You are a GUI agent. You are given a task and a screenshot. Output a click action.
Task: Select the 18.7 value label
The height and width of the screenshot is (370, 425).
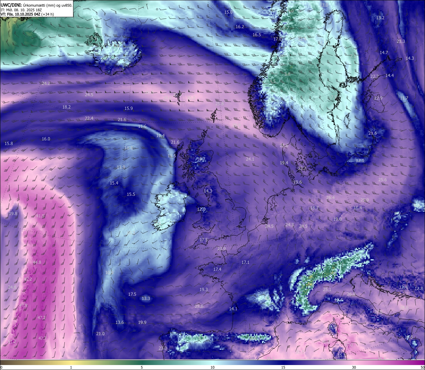[x=314, y=208]
